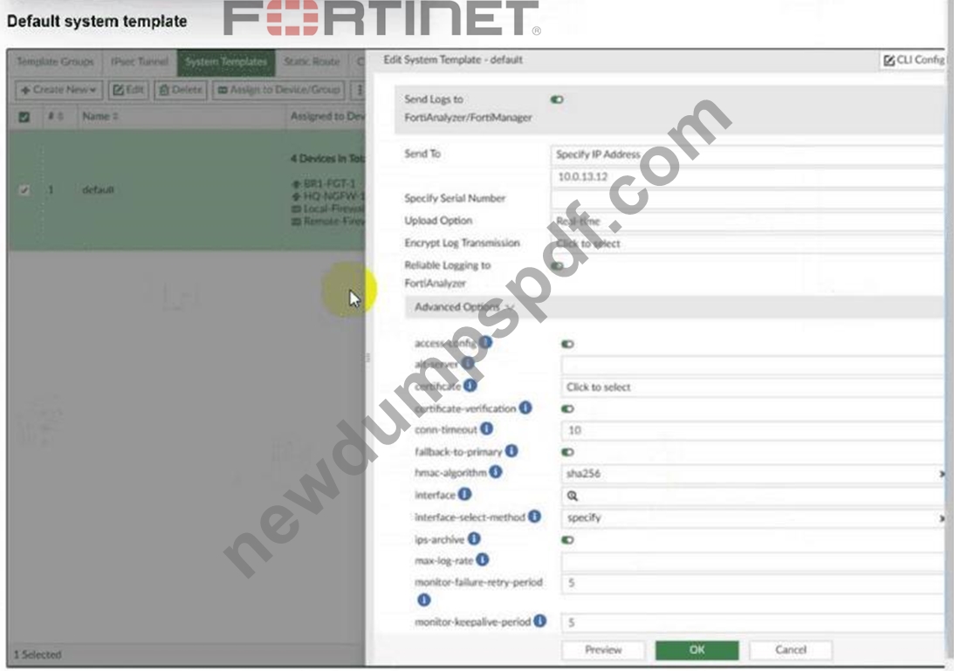
Task: Click the monitor-failure-retry-period info icon
Action: (x=424, y=599)
